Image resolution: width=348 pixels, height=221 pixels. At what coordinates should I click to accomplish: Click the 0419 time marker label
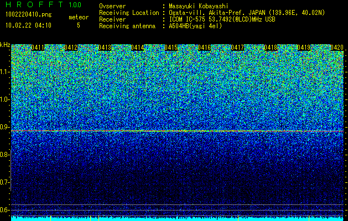click(304, 48)
